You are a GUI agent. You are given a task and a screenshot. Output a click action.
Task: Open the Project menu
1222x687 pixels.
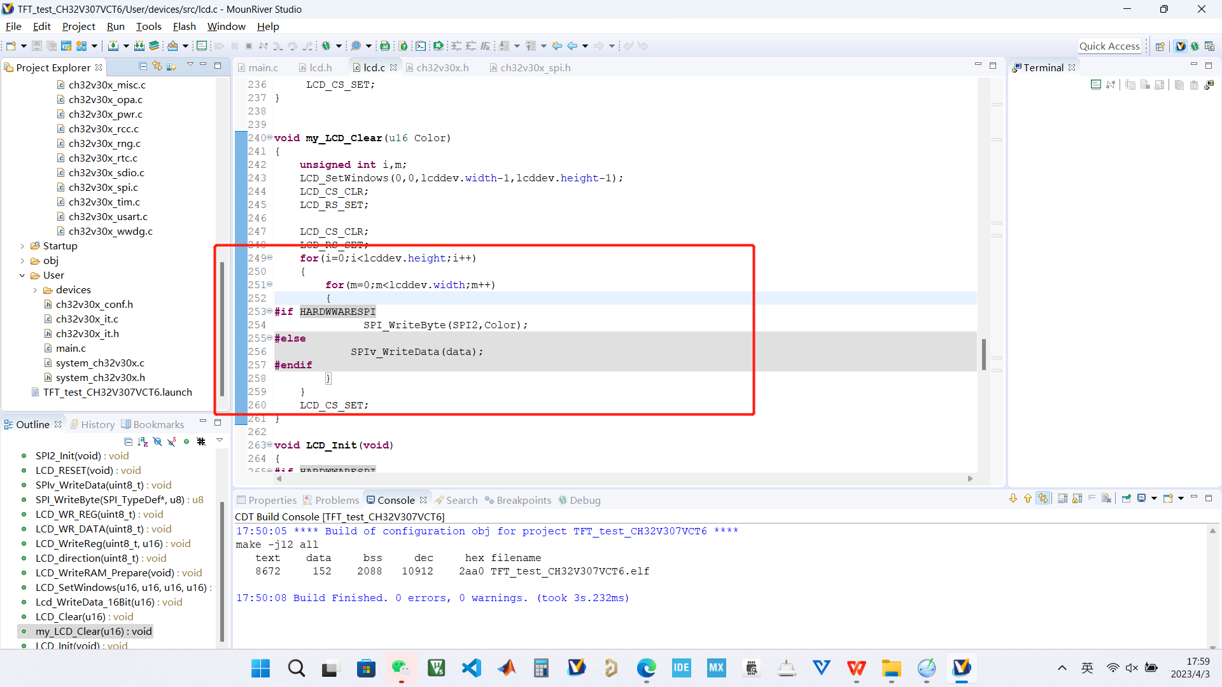click(78, 26)
